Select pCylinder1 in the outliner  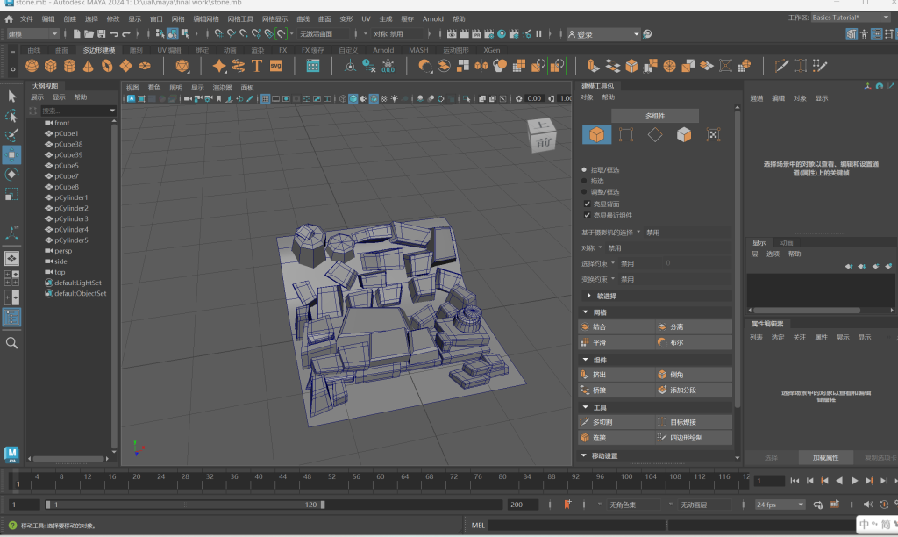coord(71,197)
